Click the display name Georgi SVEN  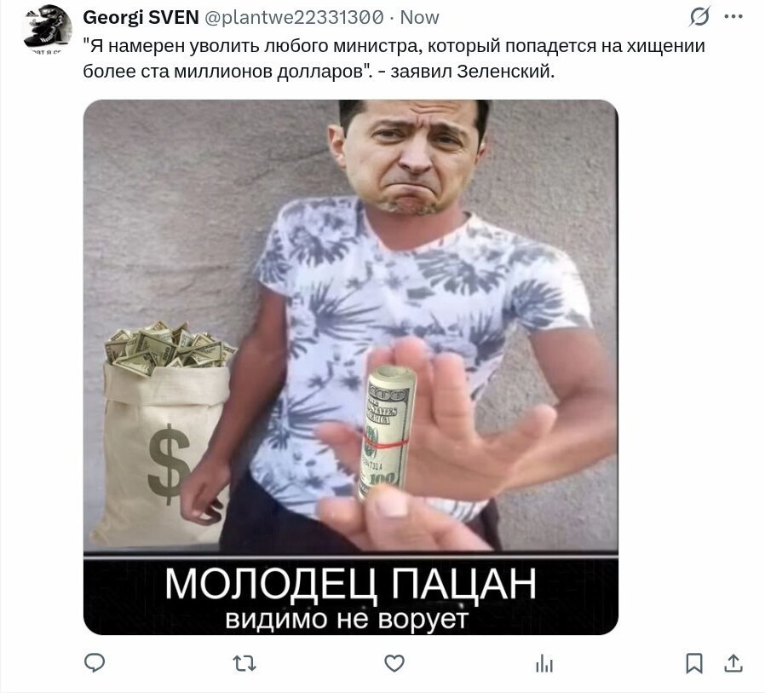click(141, 18)
